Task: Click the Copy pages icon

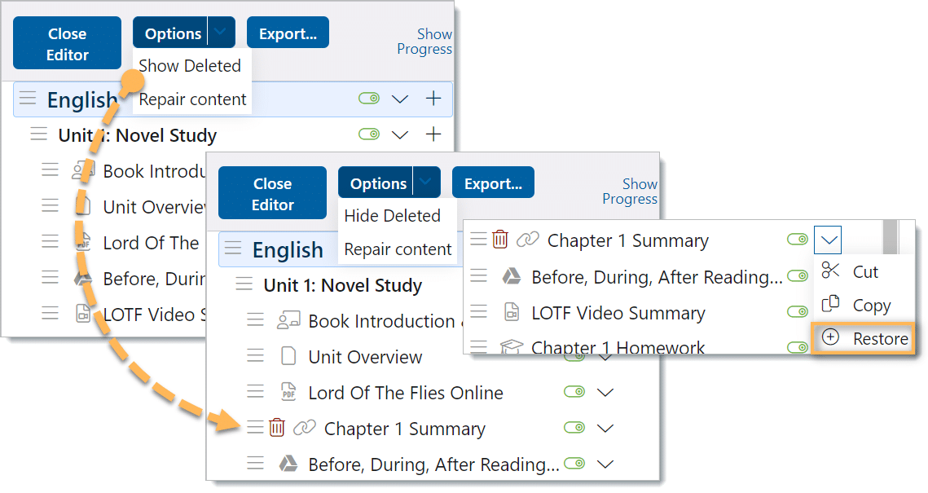Action: coord(830,305)
